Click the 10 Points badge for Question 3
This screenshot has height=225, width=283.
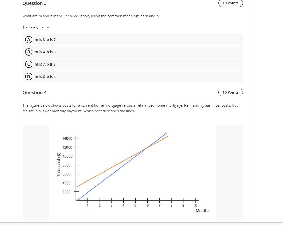tap(230, 3)
